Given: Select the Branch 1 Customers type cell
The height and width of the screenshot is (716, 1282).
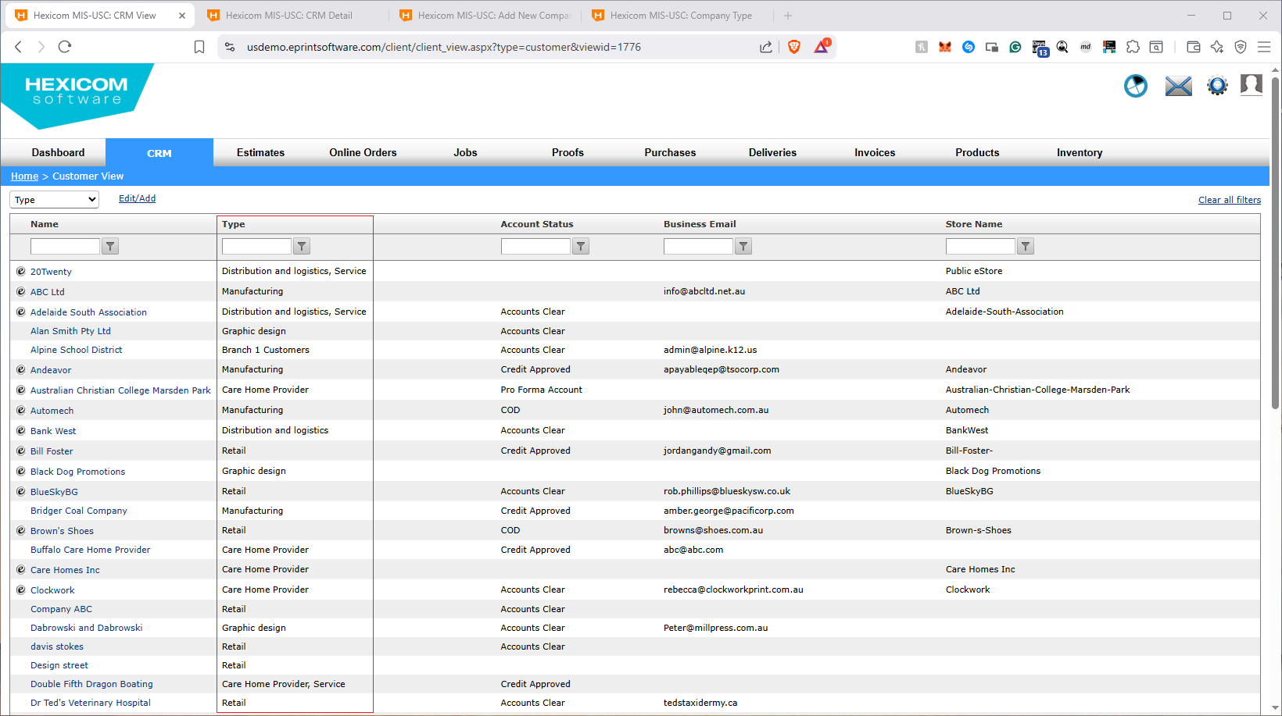Looking at the screenshot, I should 266,350.
